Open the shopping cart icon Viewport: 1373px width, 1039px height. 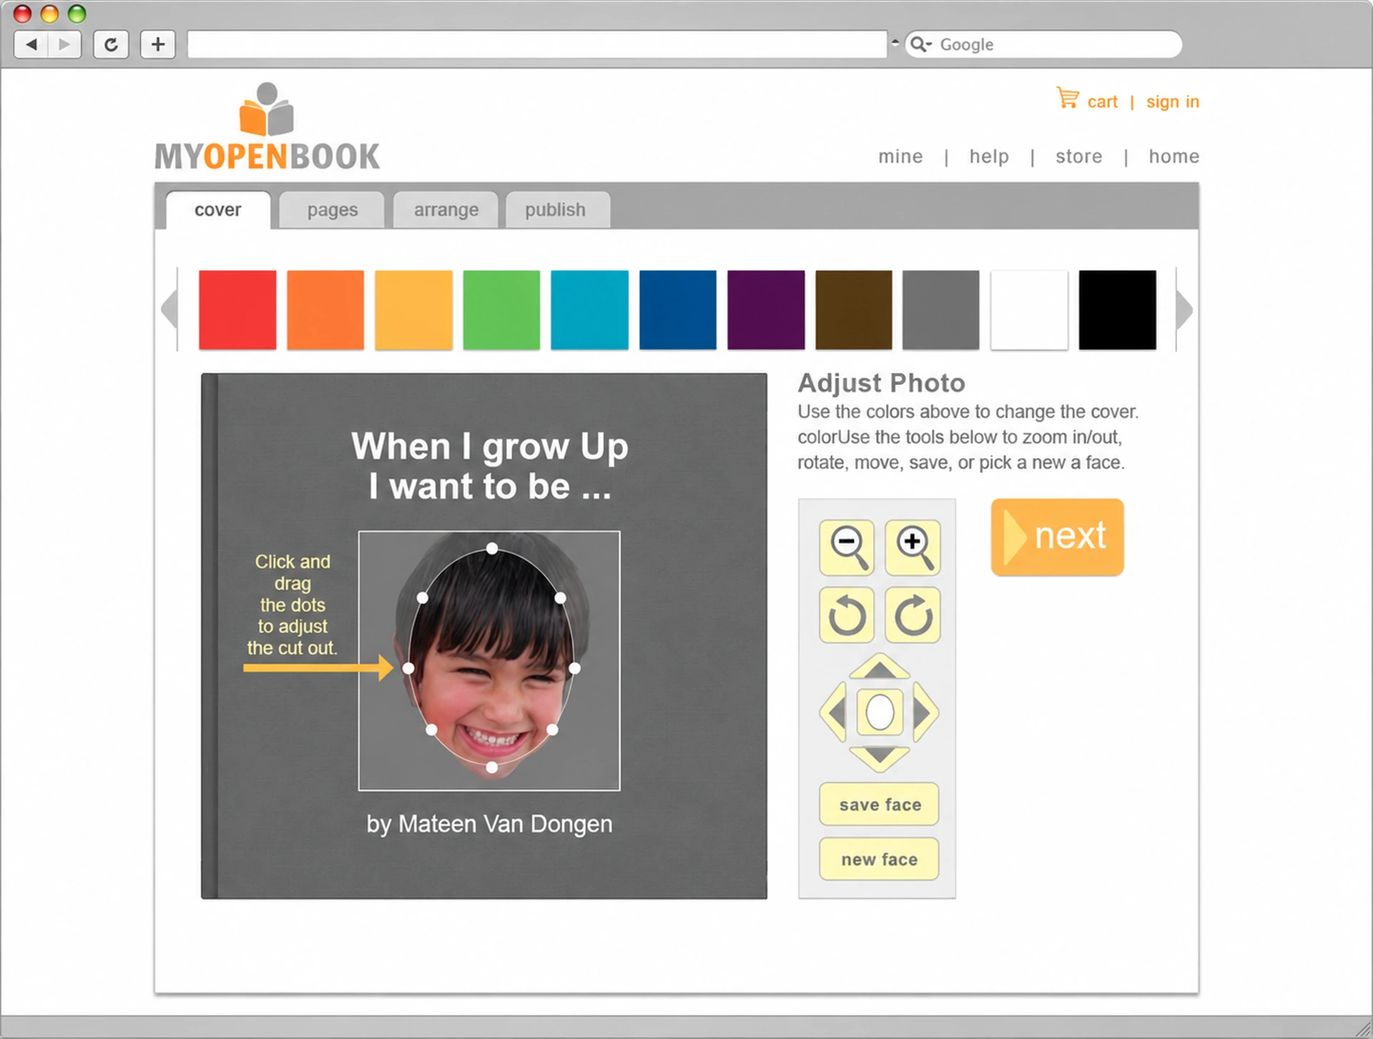pos(1068,98)
